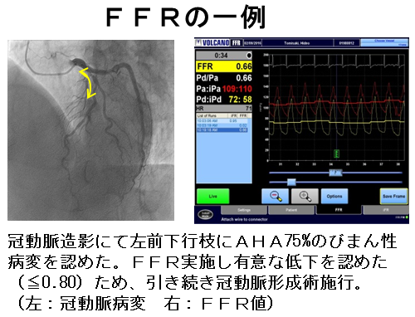The width and height of the screenshot is (415, 317).
Task: Click the Save Frame button
Action: point(393,196)
